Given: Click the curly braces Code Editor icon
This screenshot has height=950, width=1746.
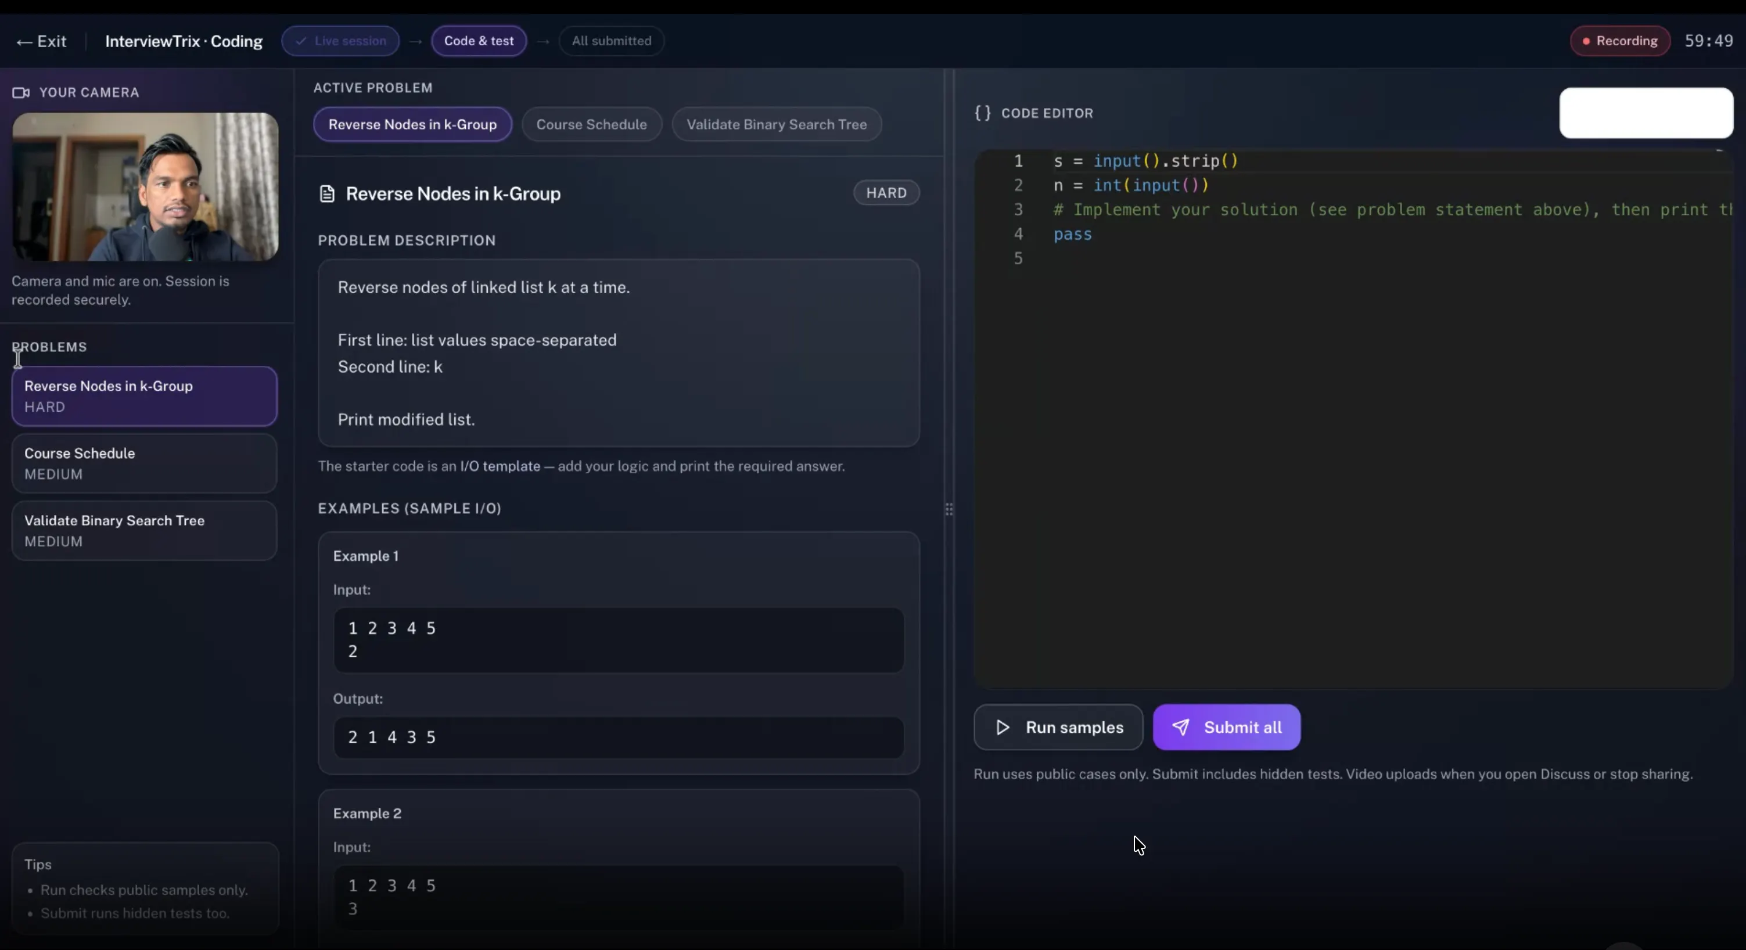Looking at the screenshot, I should [982, 113].
